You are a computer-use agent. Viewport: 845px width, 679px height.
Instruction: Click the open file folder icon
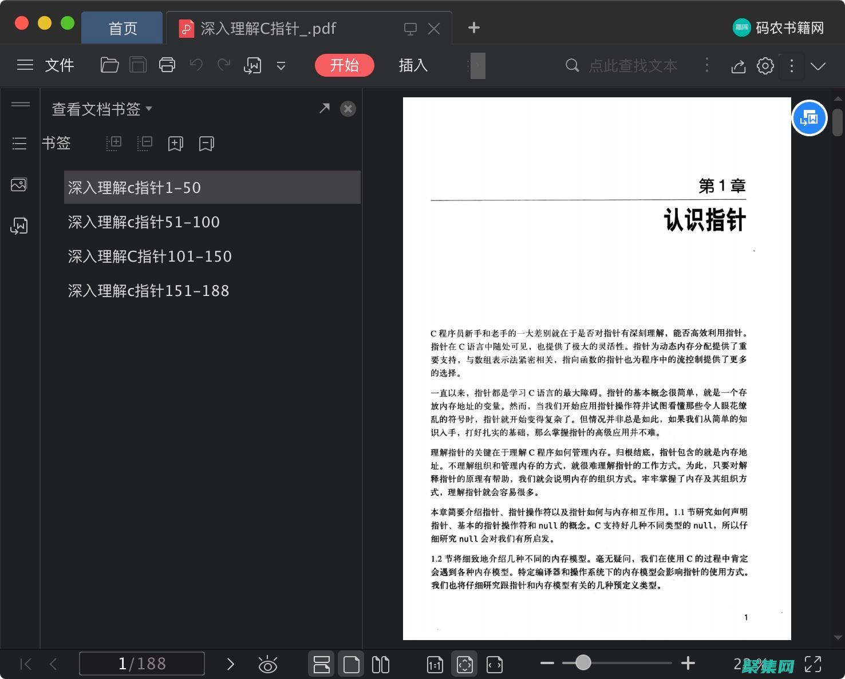109,65
